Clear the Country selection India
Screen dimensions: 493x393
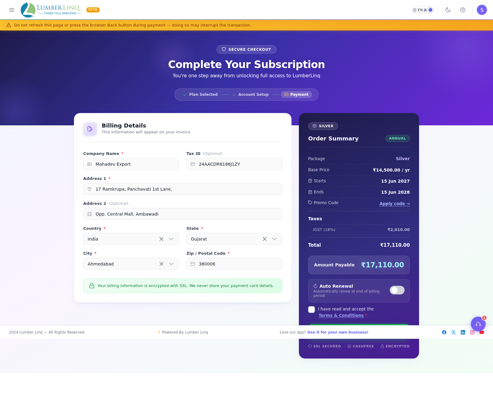[161, 239]
